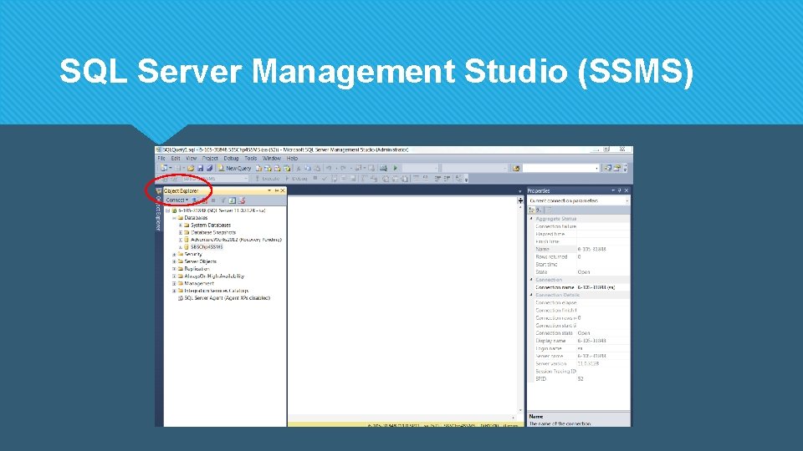Click the Parse checkmark icon
803x451 pixels.
point(325,179)
